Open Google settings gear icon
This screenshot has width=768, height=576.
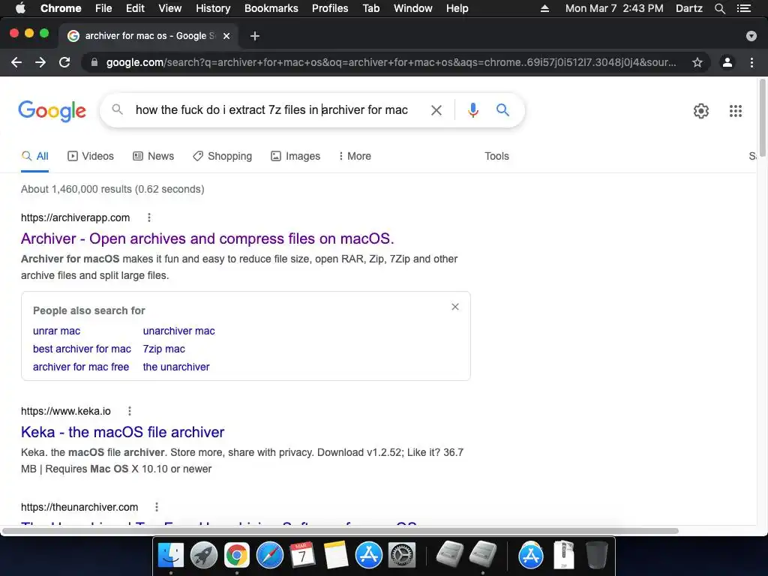pyautogui.click(x=701, y=111)
